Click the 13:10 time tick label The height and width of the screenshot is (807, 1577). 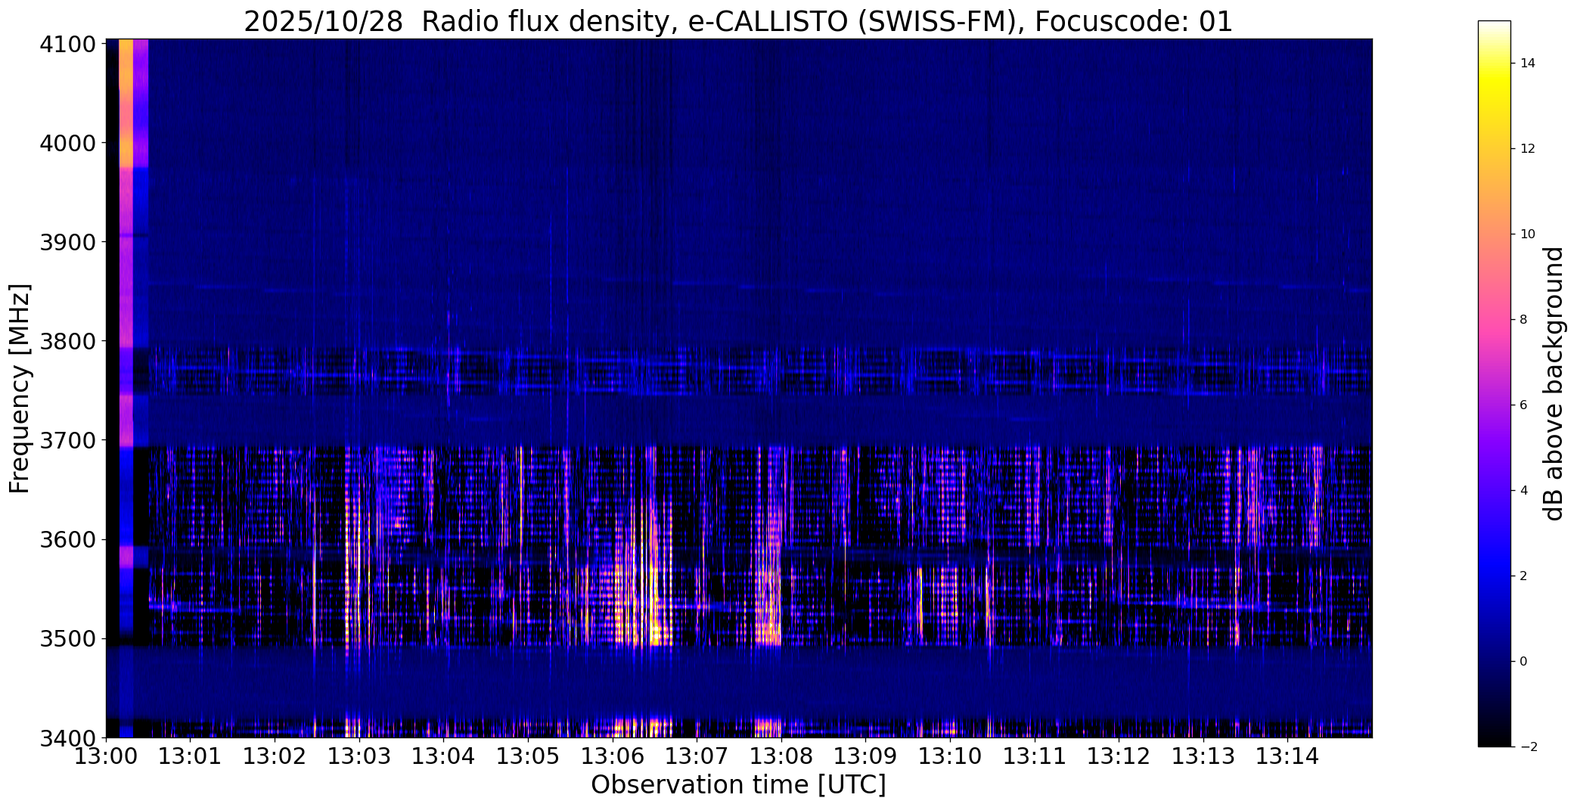951,756
